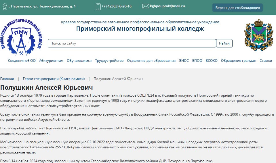Open Отделение доп образования menu
This screenshot has width=276, height=163.
[x=151, y=61]
